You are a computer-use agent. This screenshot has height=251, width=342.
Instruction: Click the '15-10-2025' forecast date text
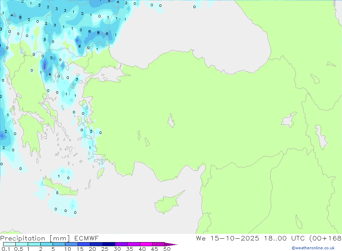point(235,238)
